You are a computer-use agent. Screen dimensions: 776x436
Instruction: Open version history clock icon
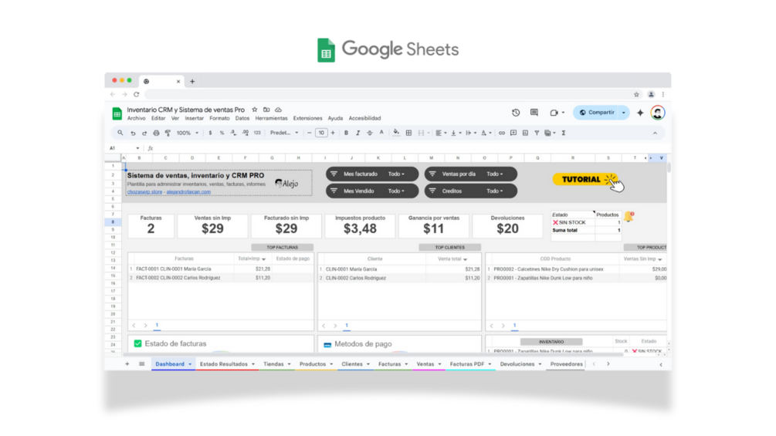(516, 113)
